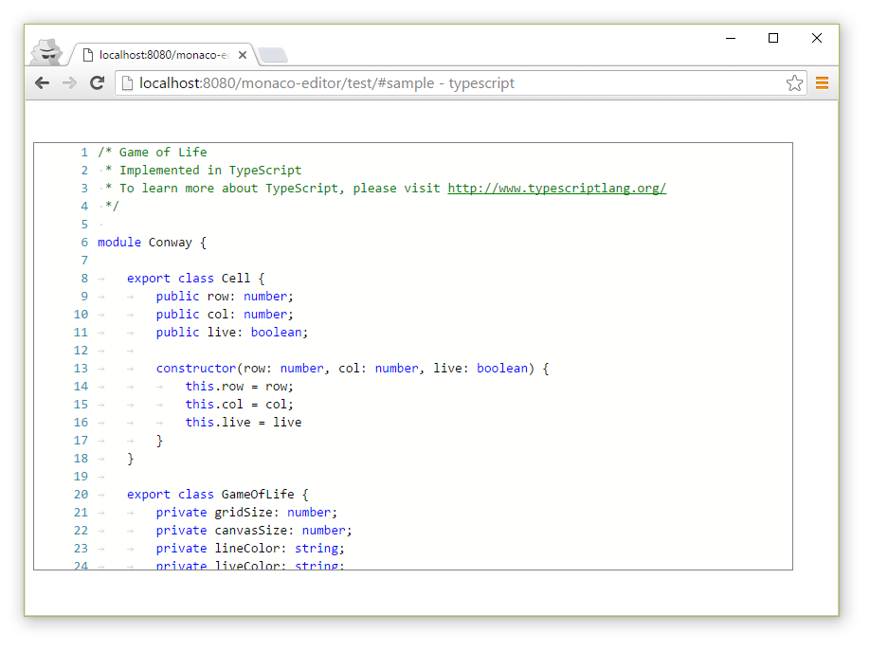Click the page icon in the address bar
The image size is (870, 651).
(x=127, y=83)
